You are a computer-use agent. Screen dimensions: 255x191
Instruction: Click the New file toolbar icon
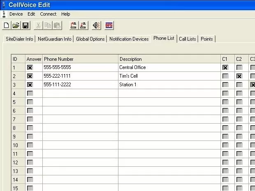pyautogui.click(x=6, y=25)
